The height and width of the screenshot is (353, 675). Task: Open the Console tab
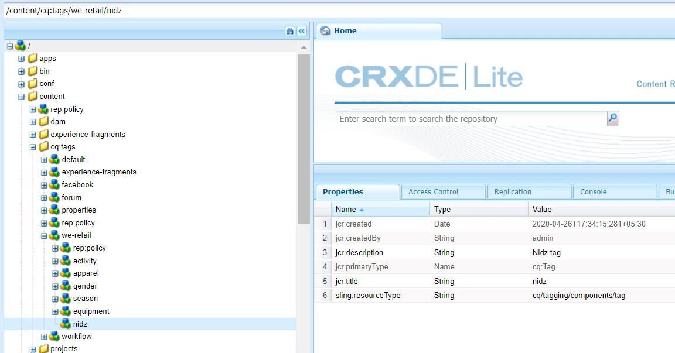click(x=616, y=192)
